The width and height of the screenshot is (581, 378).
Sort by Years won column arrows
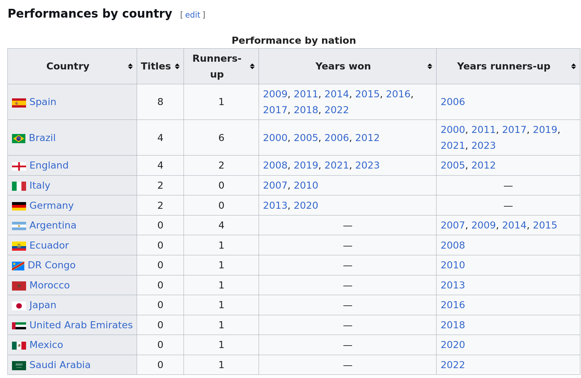coord(430,66)
